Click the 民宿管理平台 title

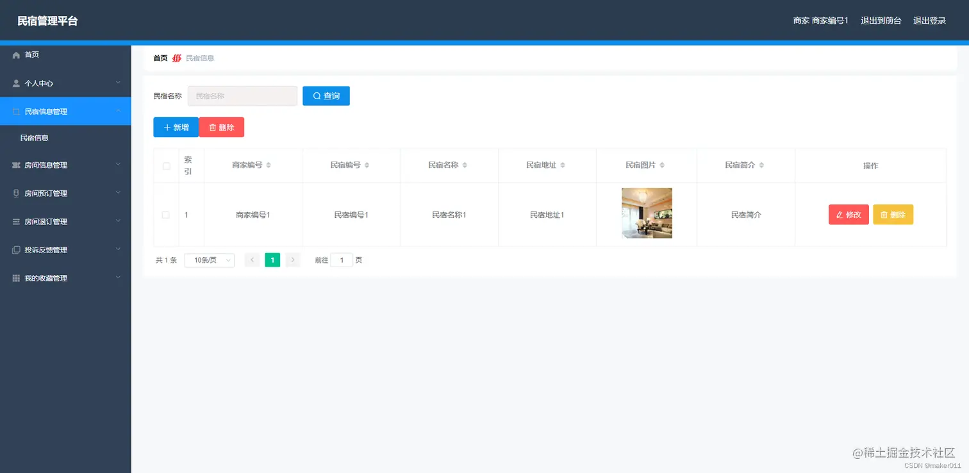point(47,21)
